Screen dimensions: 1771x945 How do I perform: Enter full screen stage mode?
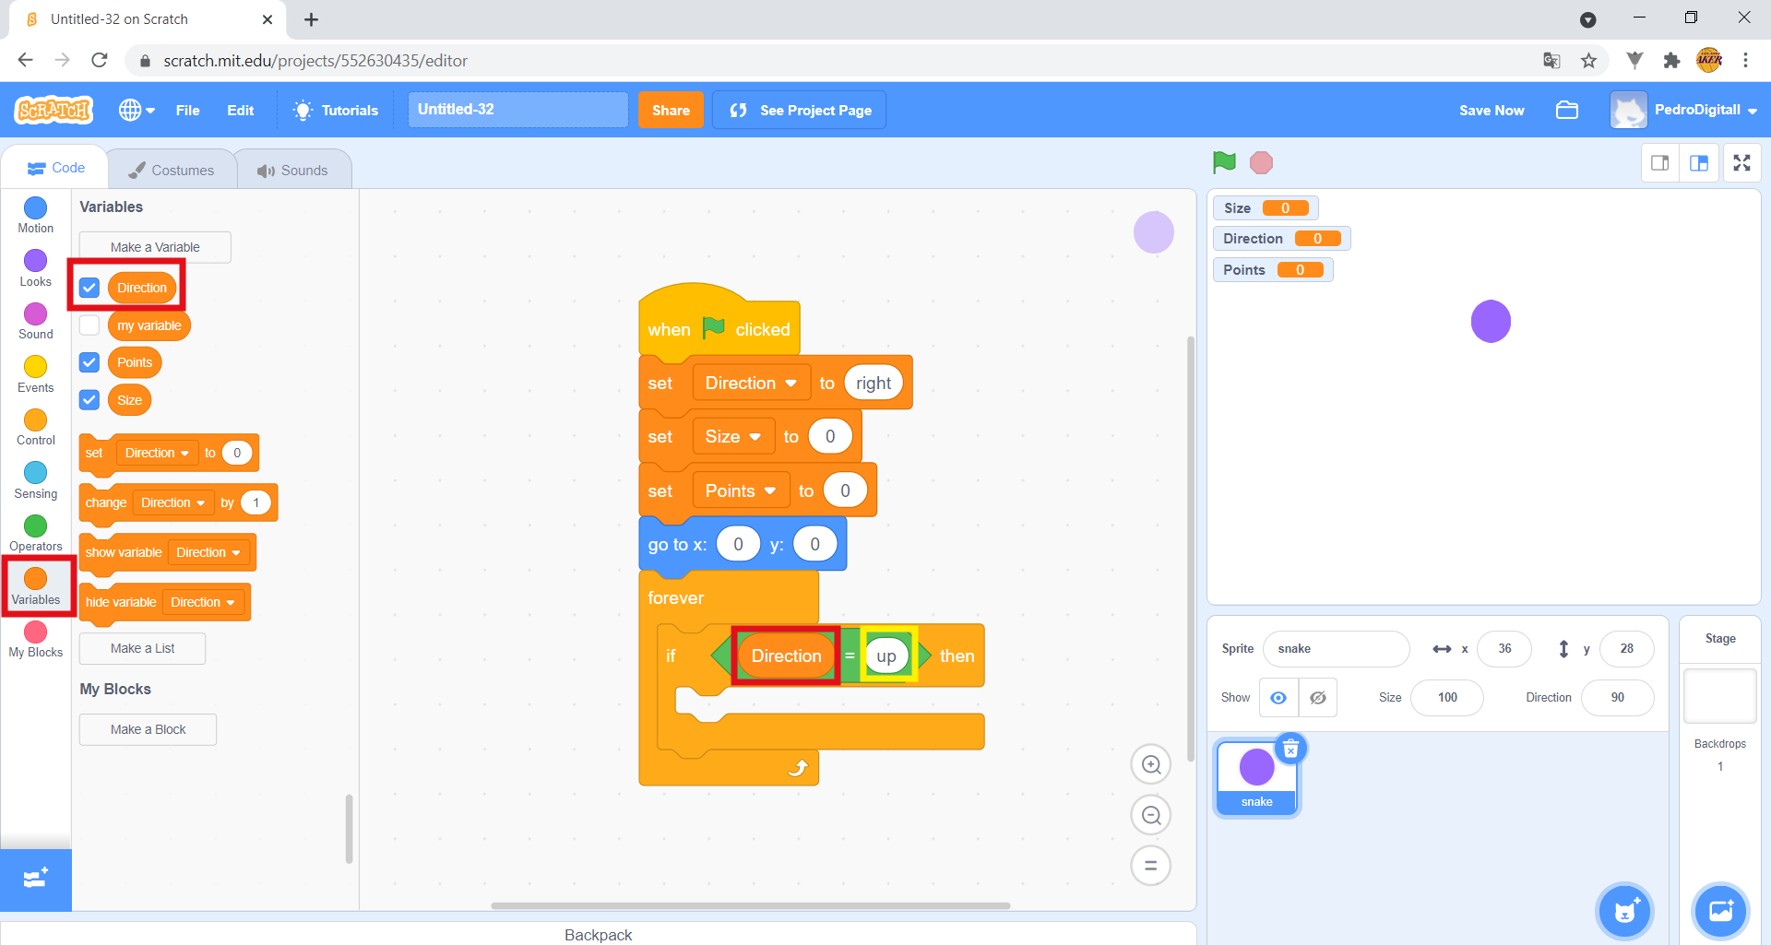1741,163
